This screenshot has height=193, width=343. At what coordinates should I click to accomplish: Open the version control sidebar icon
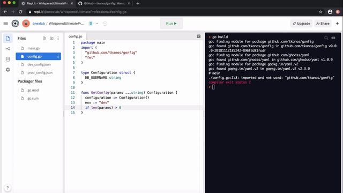pyautogui.click(x=8, y=49)
